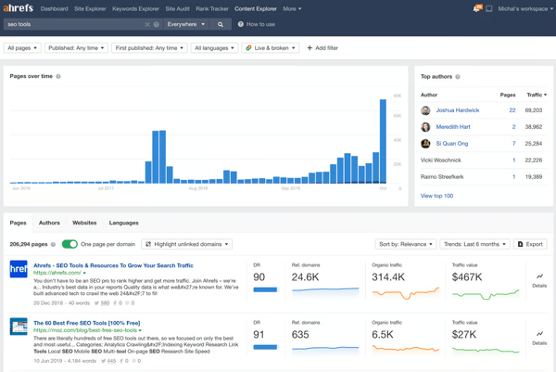Click the Pages over time info icon
The height and width of the screenshot is (372, 556).
click(58, 77)
